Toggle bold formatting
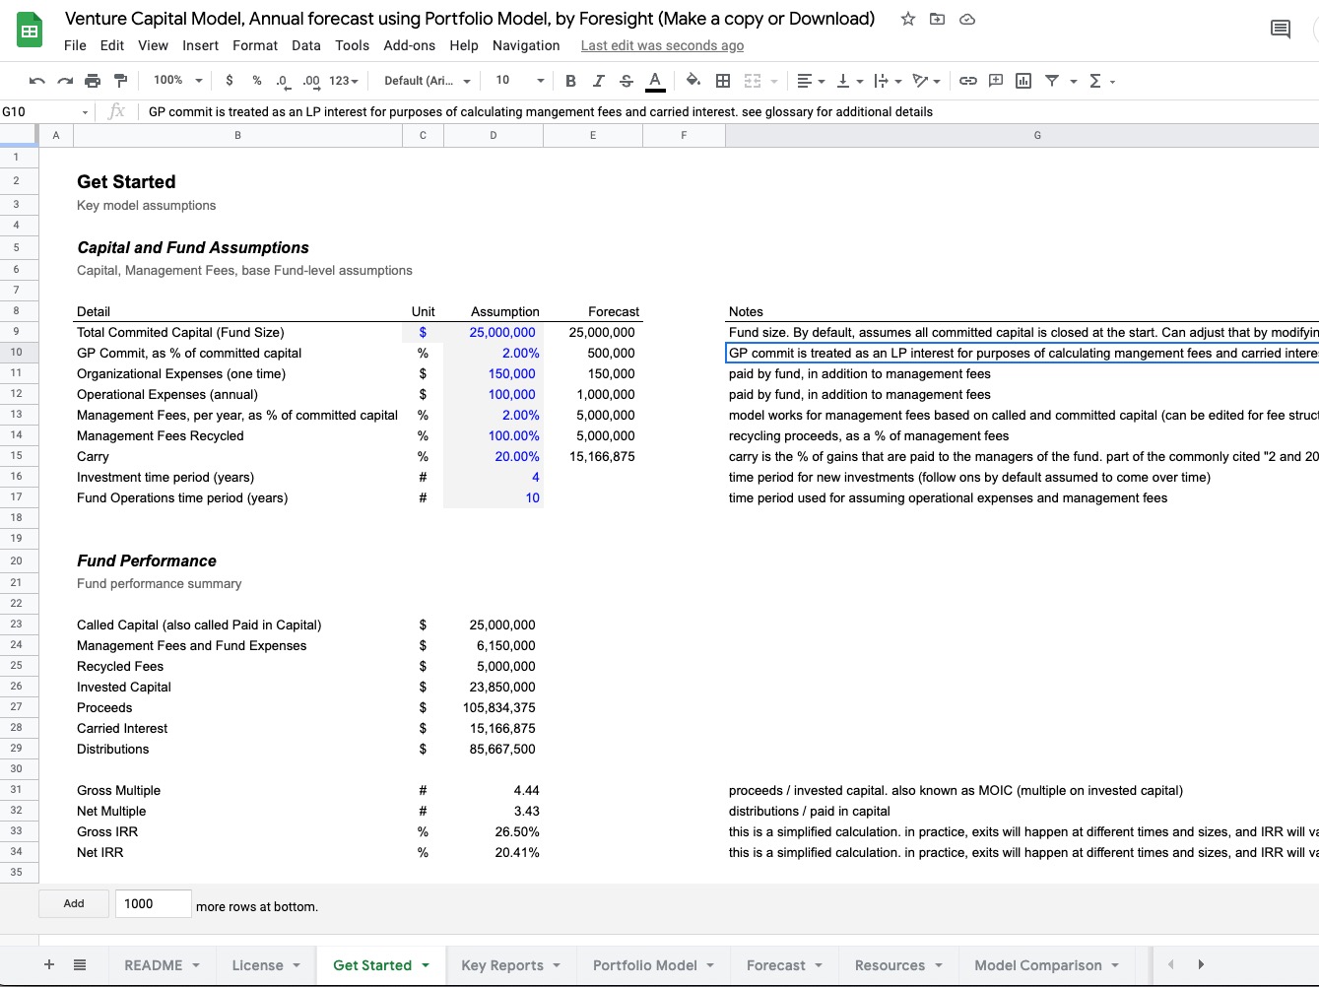 click(x=570, y=80)
